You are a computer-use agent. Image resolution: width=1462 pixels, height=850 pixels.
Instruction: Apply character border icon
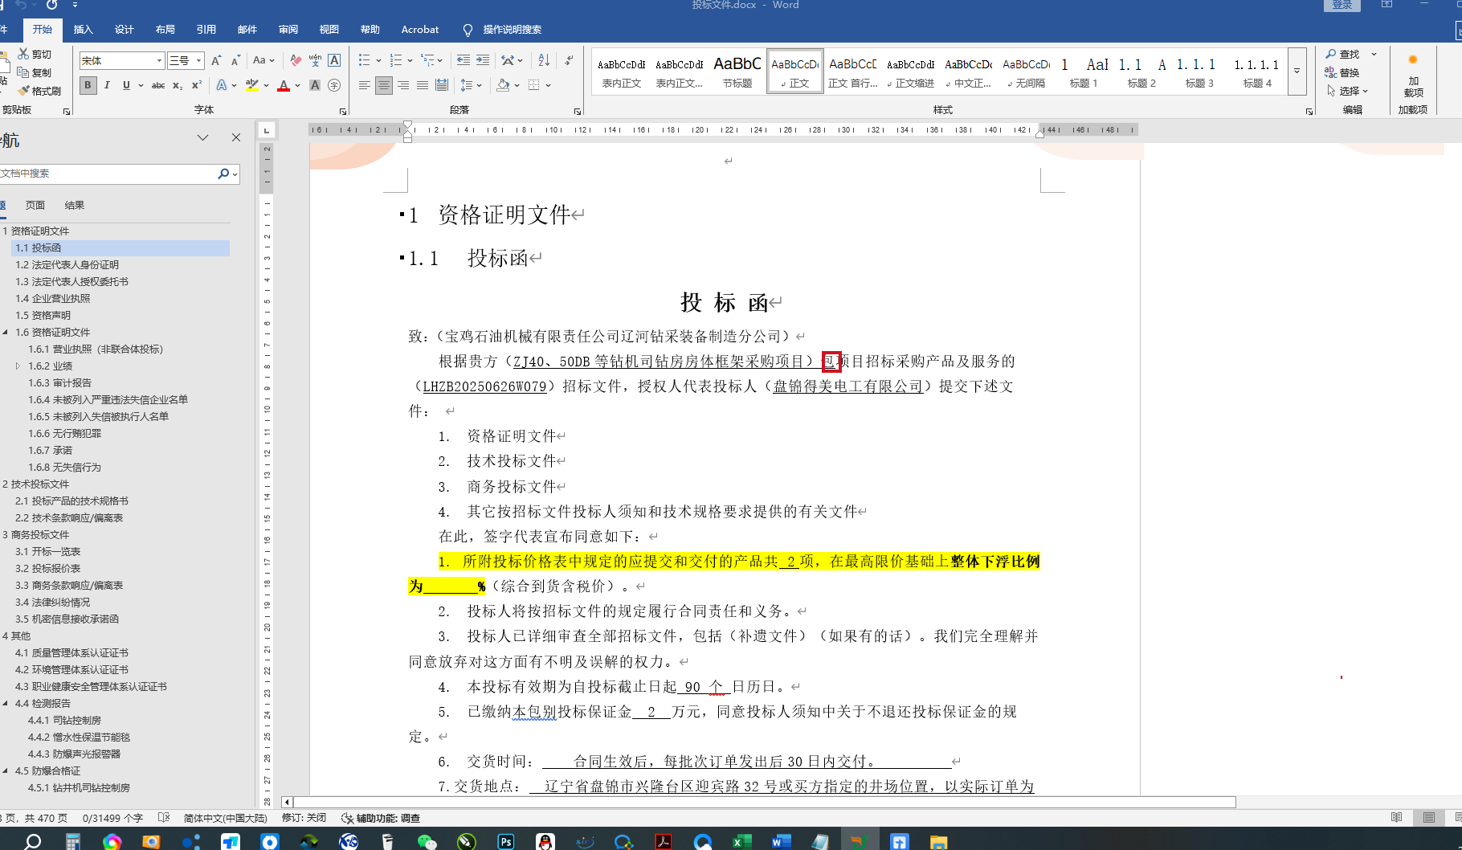coord(334,60)
